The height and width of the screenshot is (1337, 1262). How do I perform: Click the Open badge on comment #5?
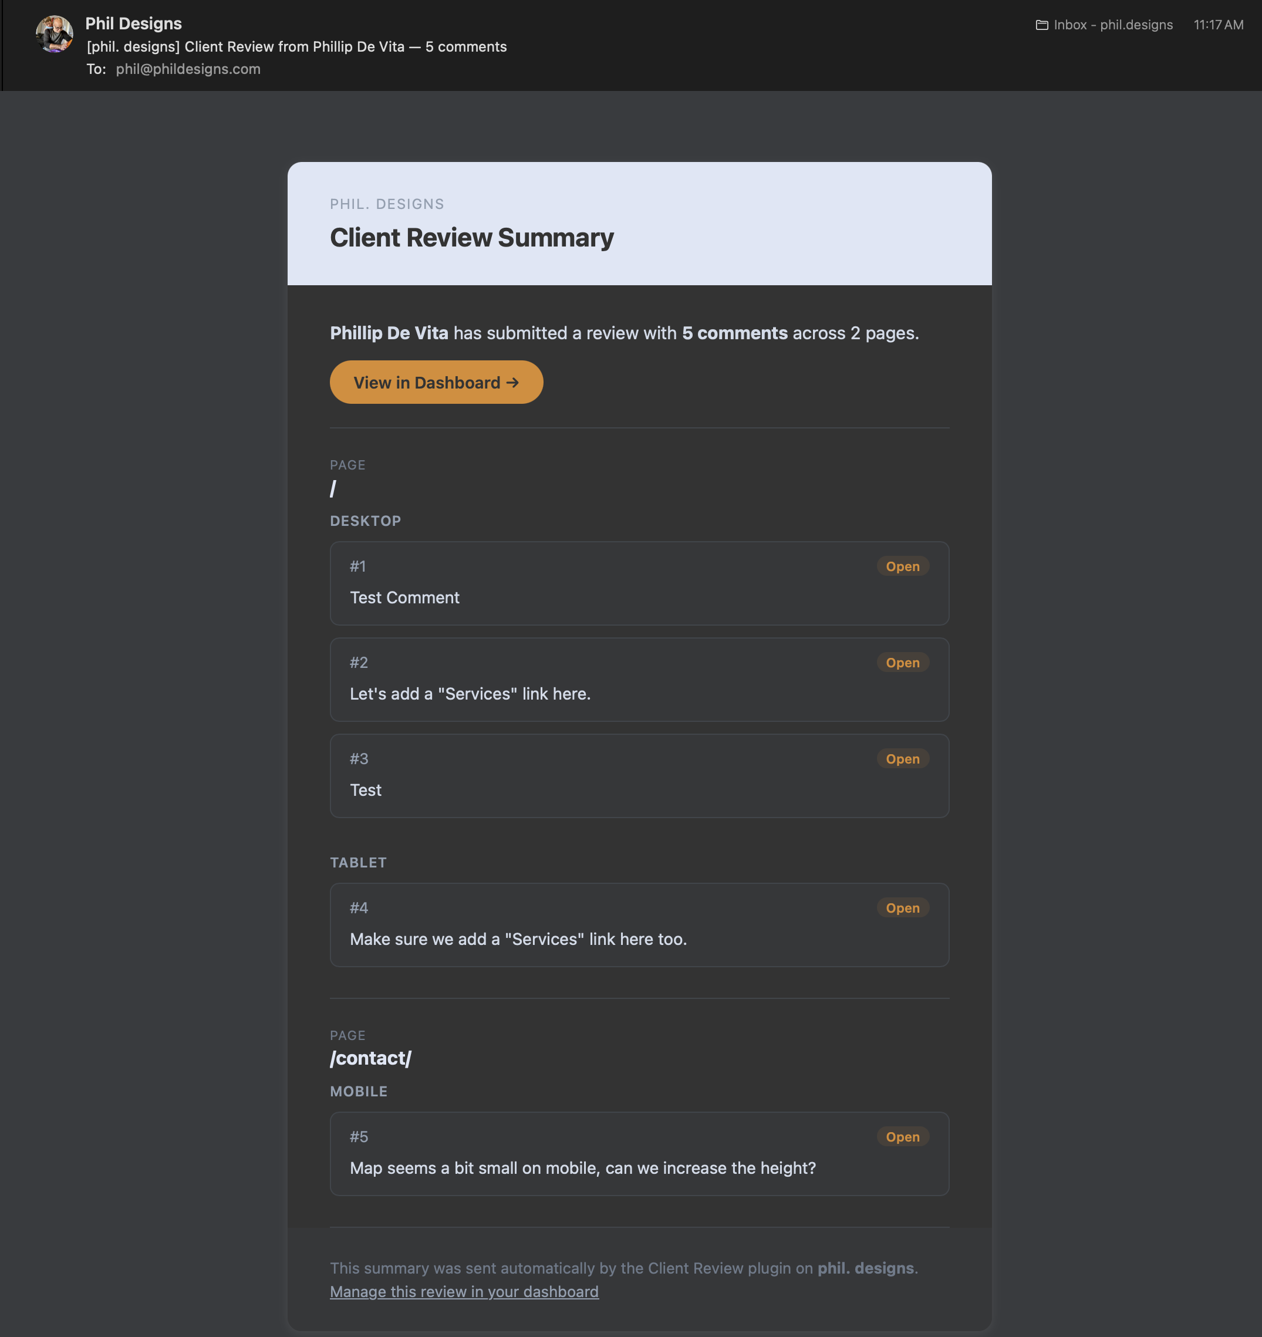coord(902,1137)
